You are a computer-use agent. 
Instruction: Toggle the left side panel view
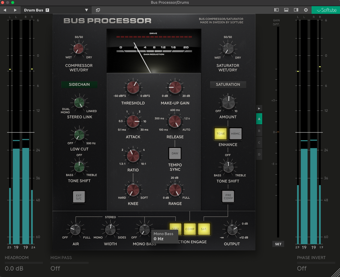point(276,10)
